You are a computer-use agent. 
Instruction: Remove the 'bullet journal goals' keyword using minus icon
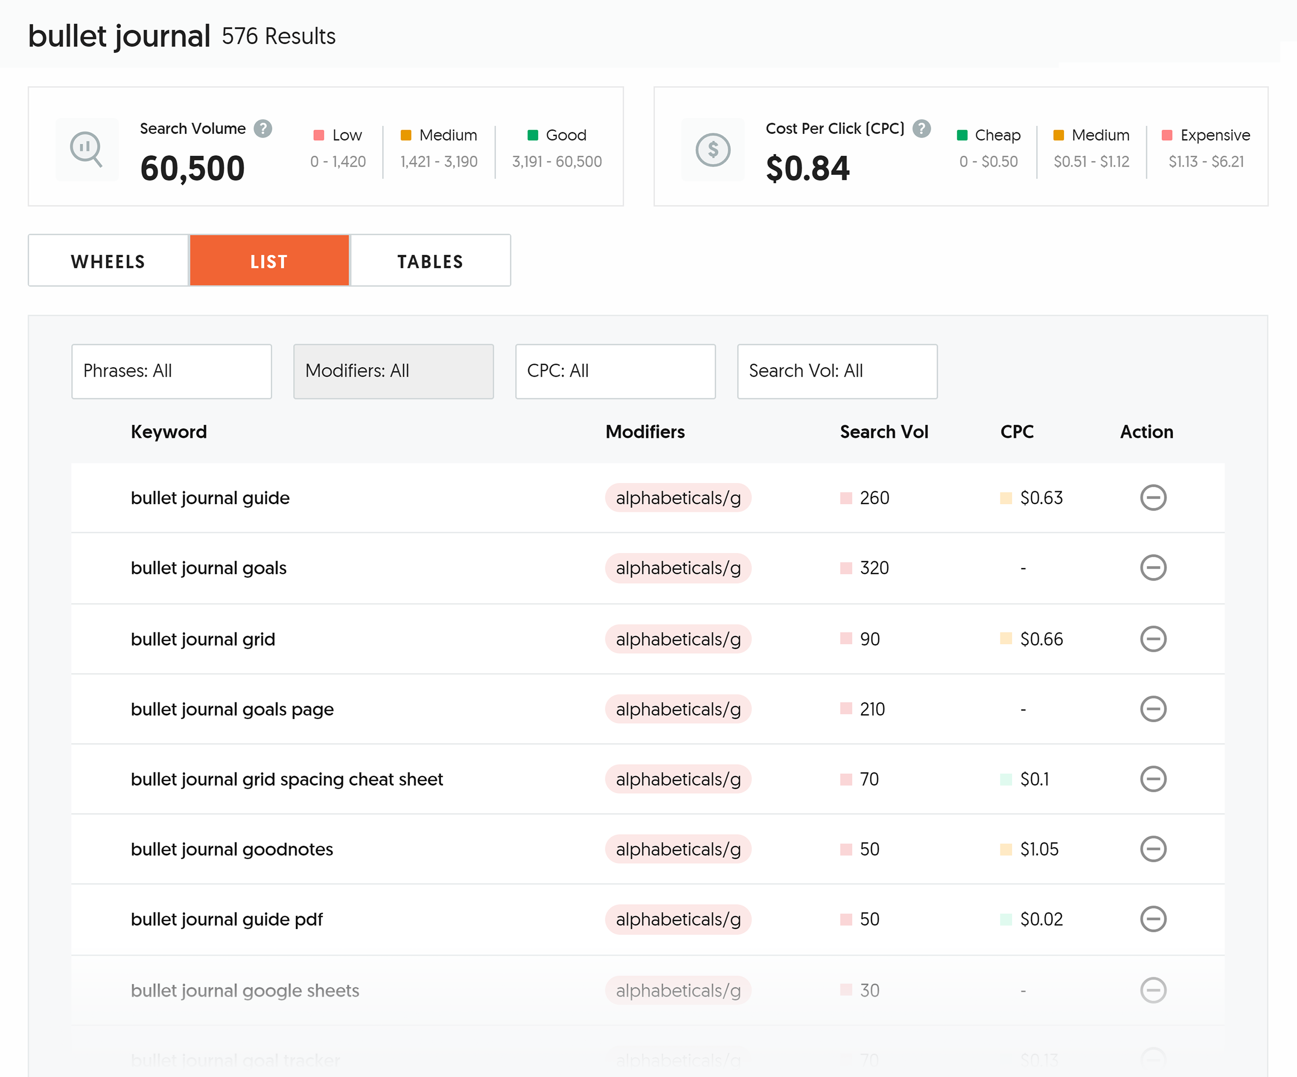(x=1154, y=568)
